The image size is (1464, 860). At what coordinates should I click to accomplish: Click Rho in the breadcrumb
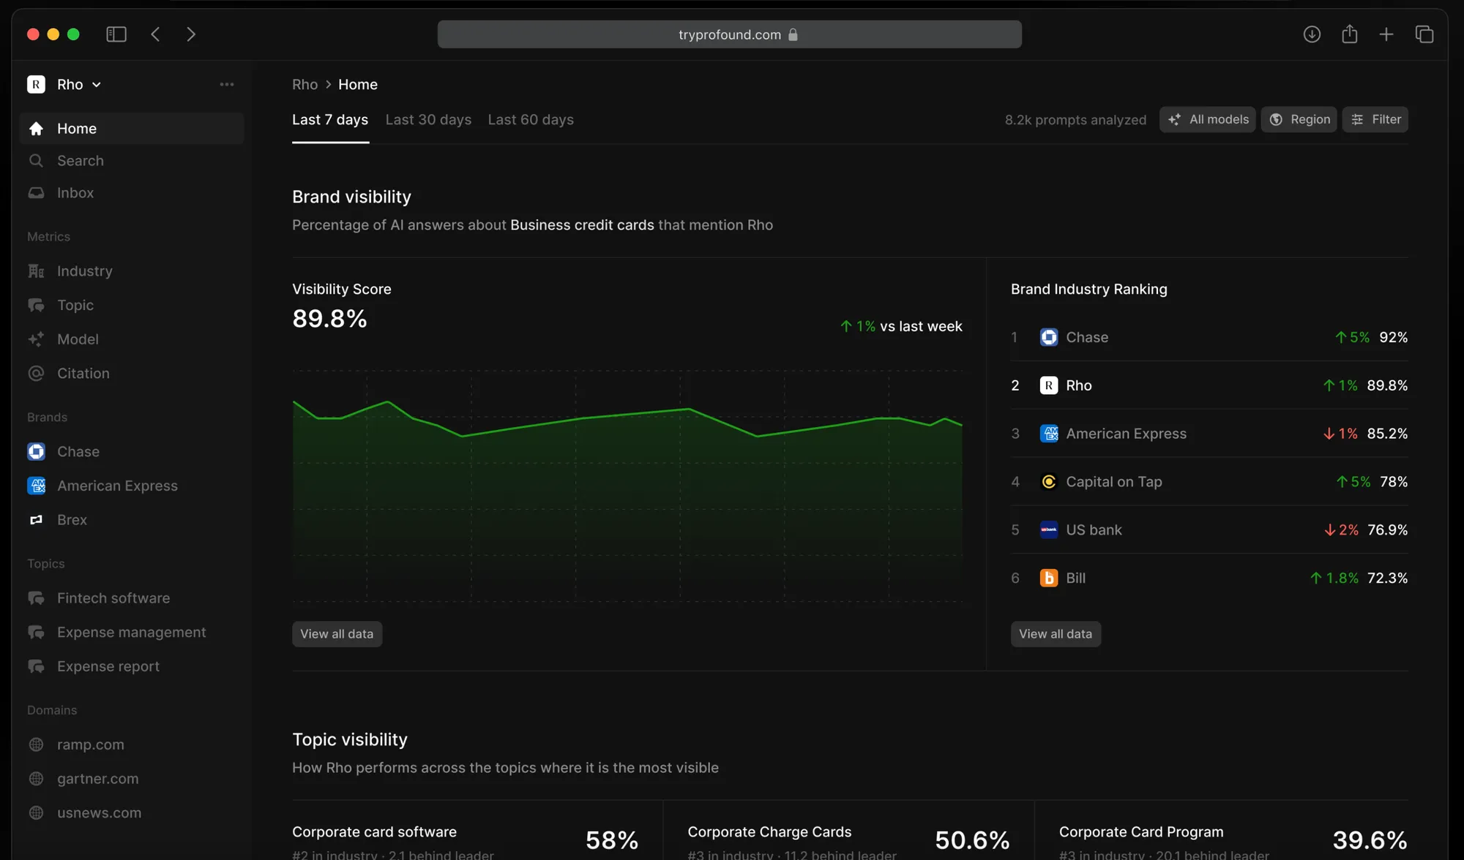[x=305, y=85]
